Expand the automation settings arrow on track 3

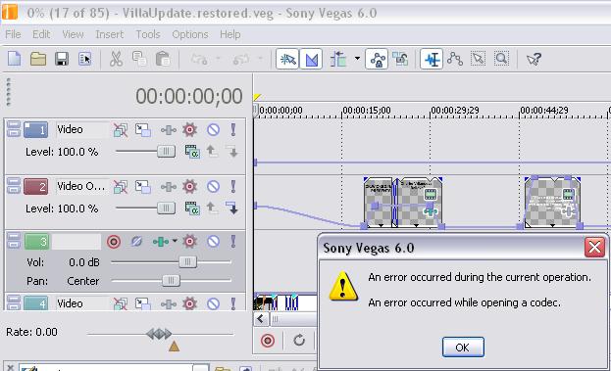point(175,241)
